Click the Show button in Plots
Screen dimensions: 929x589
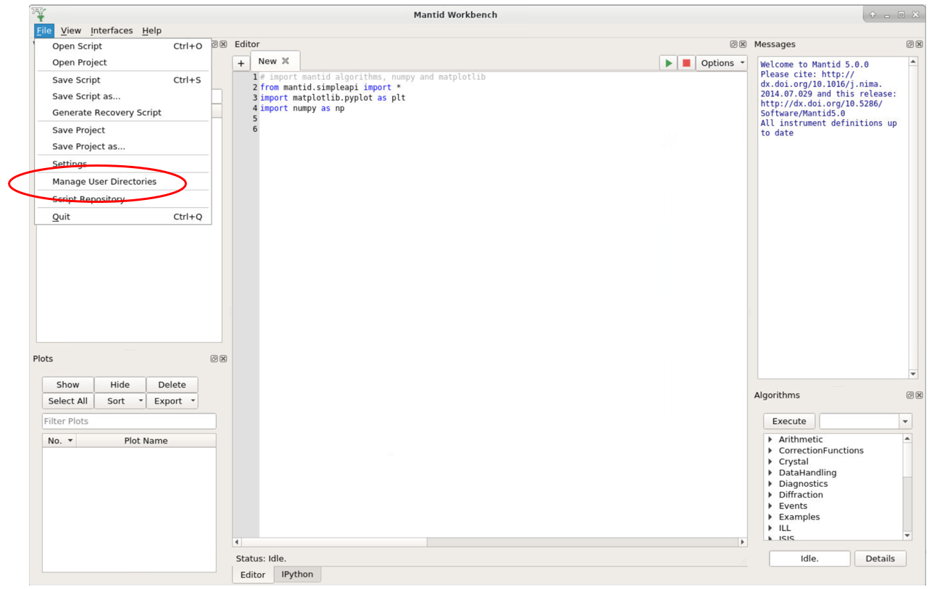coord(68,385)
